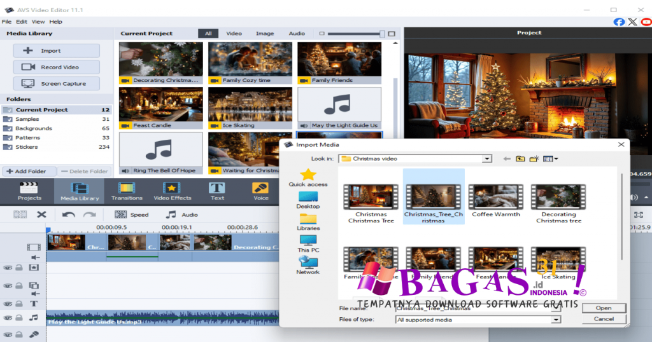The width and height of the screenshot is (652, 342).
Task: Select This PC in dialog sidebar
Action: [x=308, y=243]
